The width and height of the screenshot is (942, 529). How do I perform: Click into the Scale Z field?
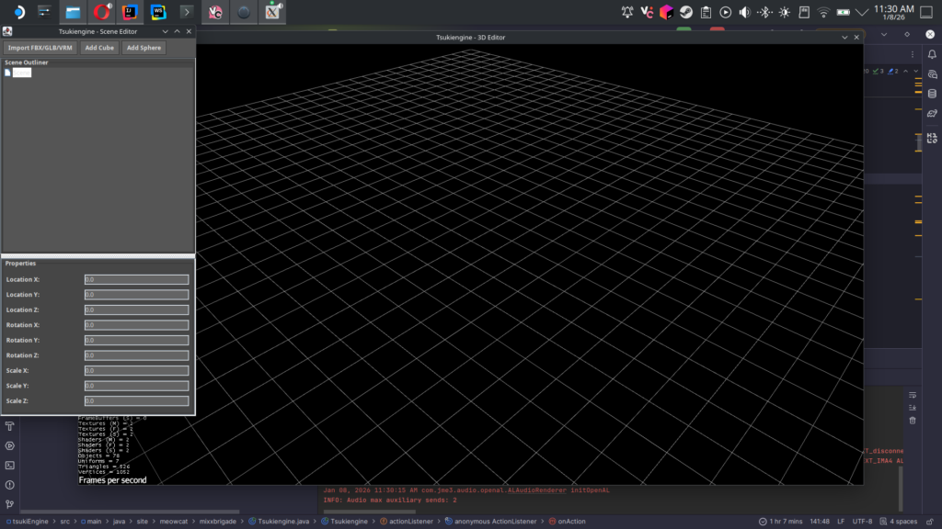coord(136,401)
